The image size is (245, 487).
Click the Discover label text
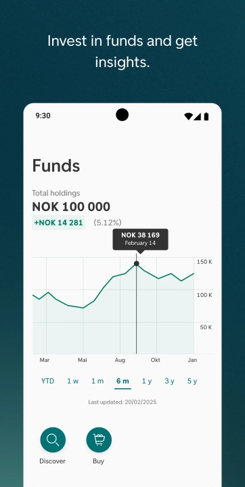53,461
